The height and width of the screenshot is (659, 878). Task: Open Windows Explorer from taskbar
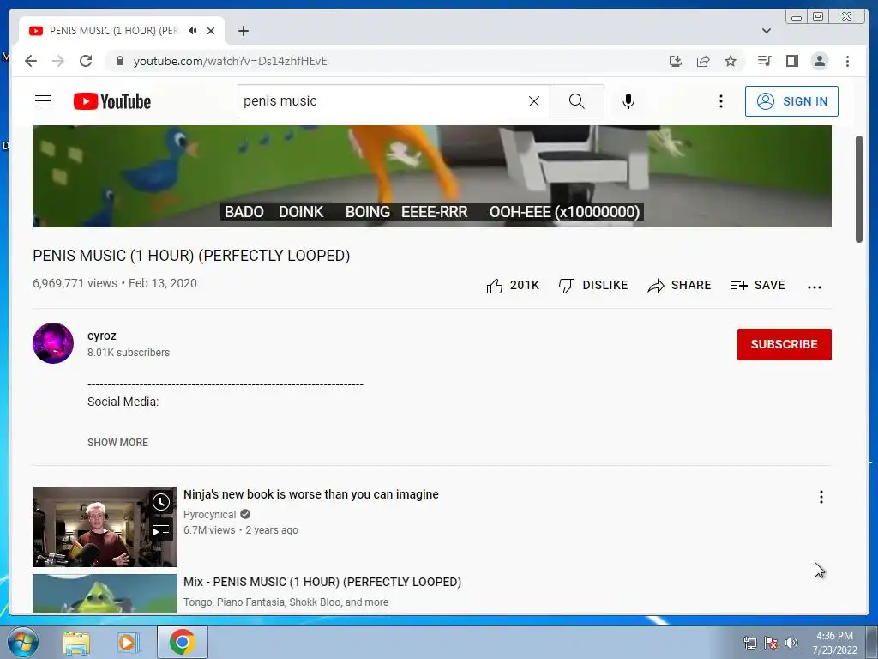coord(76,642)
